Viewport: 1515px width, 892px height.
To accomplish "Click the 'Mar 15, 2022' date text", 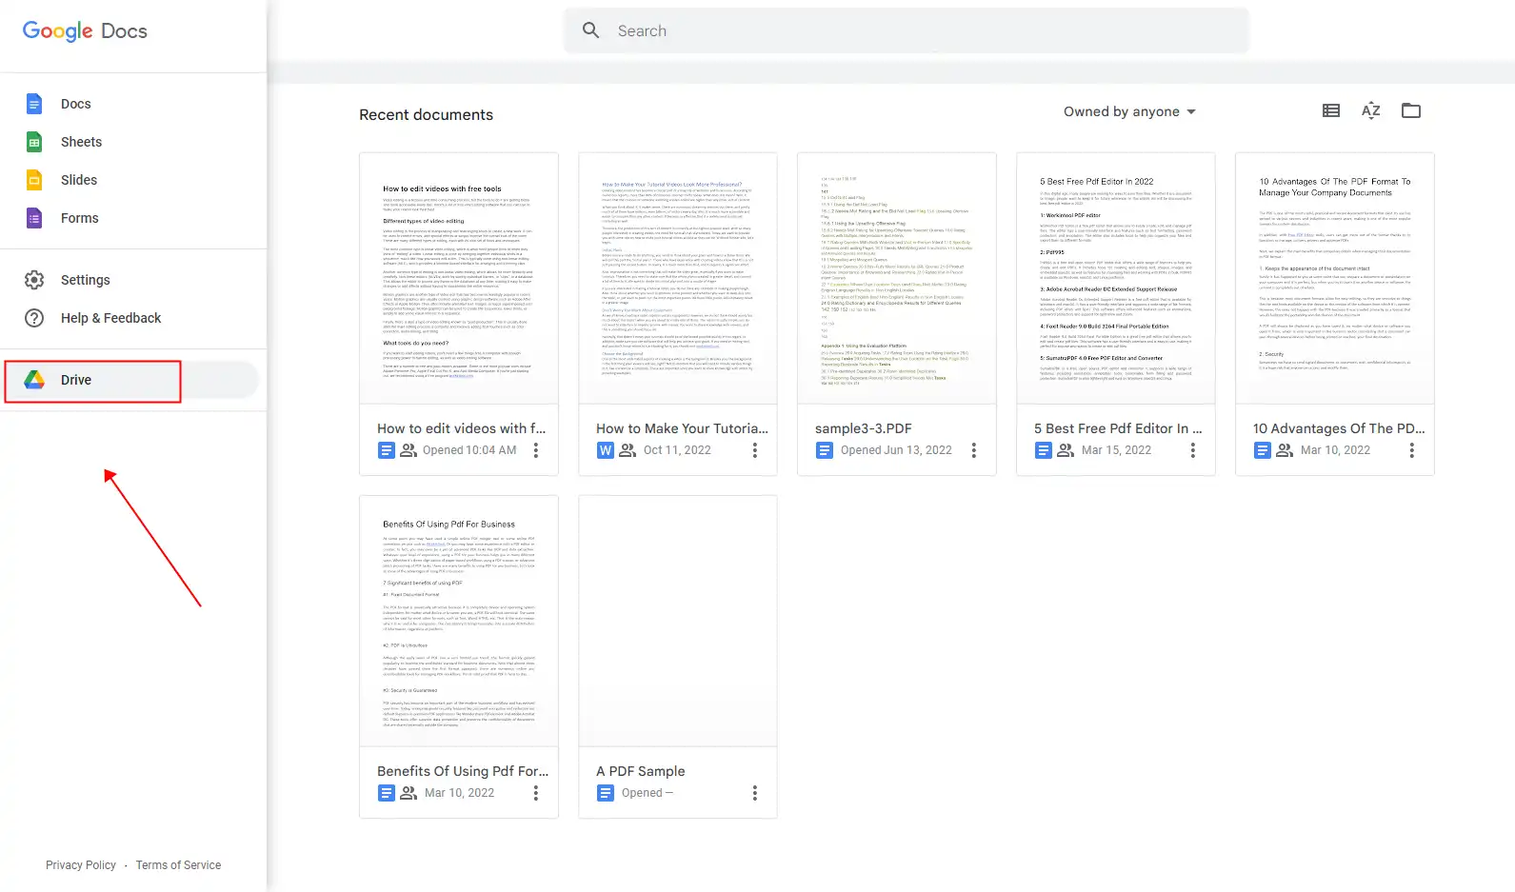I will tap(1116, 450).
